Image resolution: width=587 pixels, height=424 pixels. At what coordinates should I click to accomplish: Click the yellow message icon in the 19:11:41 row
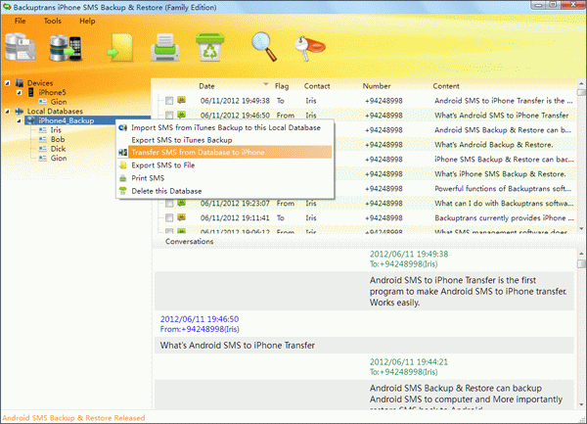coord(182,217)
